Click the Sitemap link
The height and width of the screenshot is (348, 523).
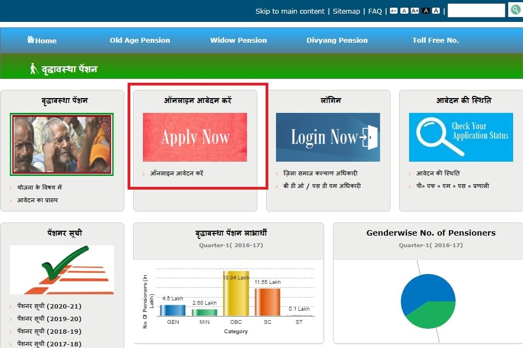pos(346,11)
